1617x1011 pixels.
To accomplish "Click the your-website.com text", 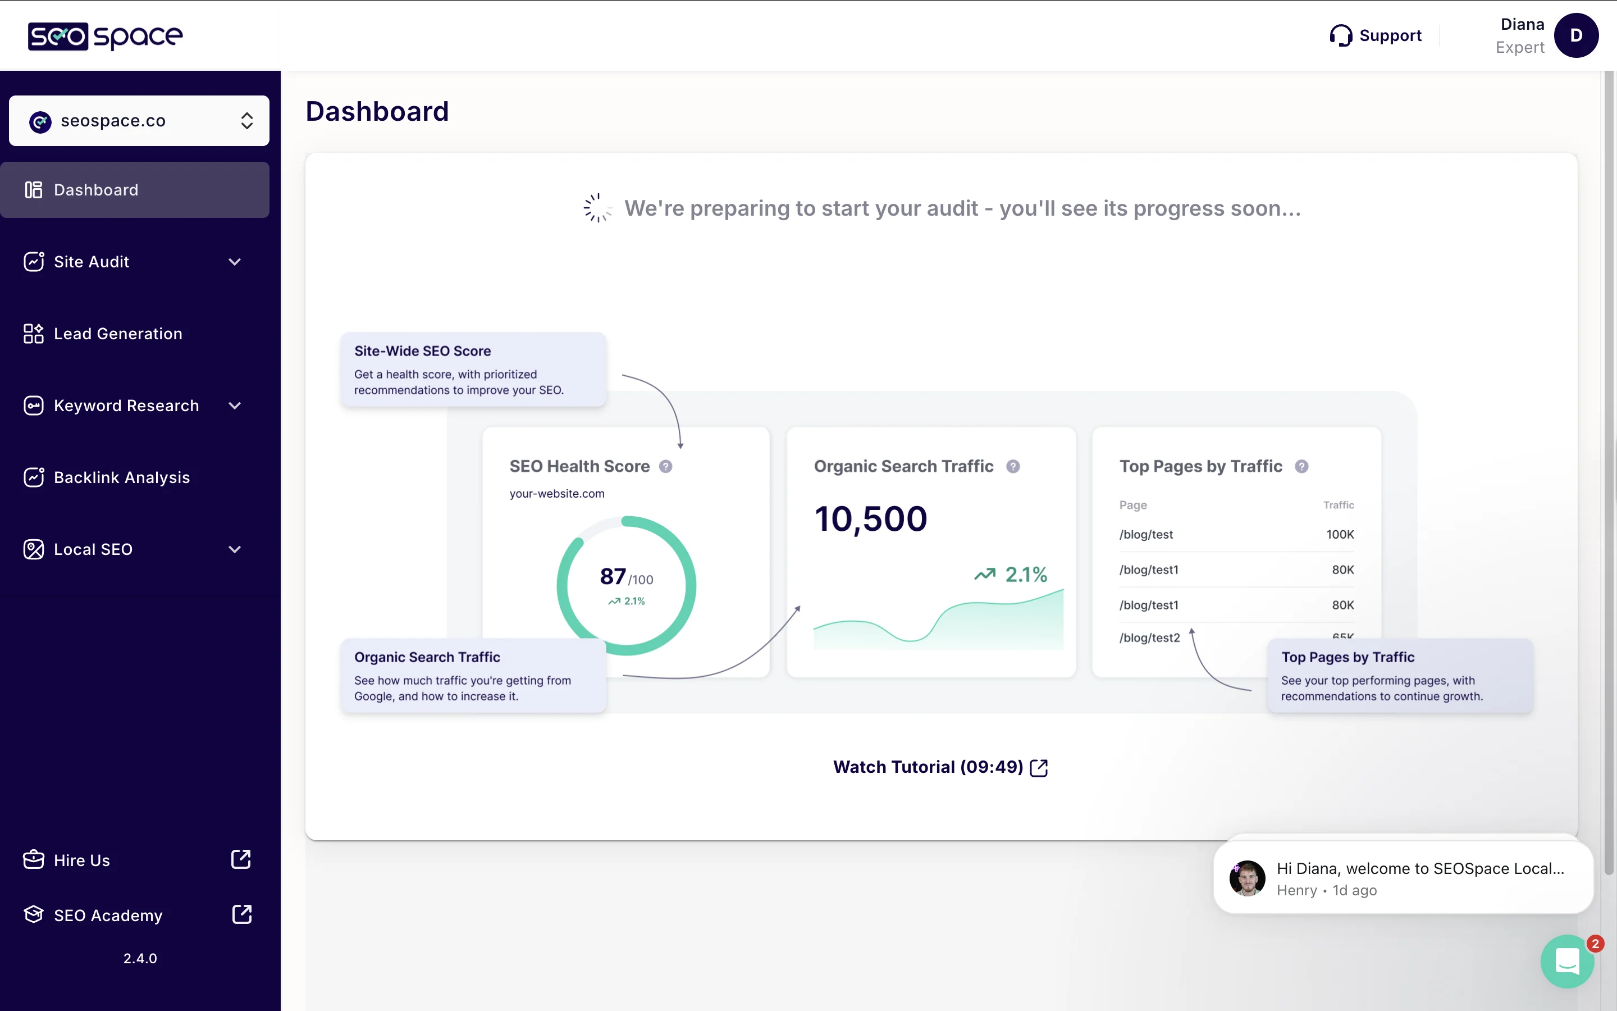I will [x=556, y=494].
